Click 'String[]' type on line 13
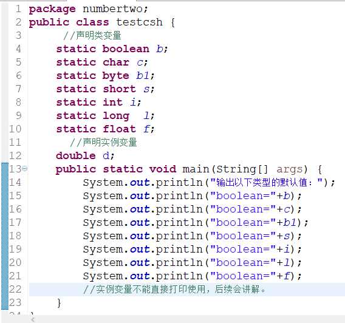345x323 pixels. click(x=242, y=169)
